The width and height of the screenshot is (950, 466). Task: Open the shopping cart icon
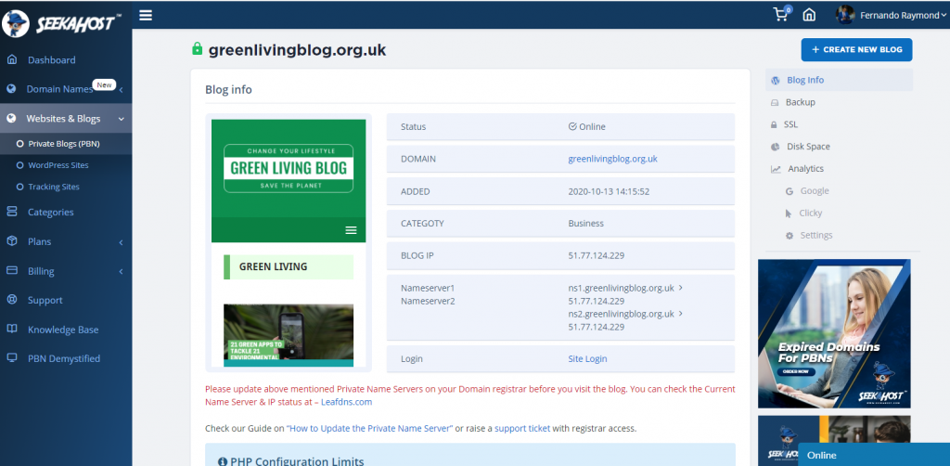[x=781, y=15]
